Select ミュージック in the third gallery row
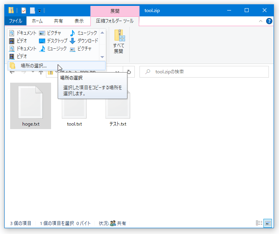The width and height of the screenshot is (279, 234). [x=53, y=49]
